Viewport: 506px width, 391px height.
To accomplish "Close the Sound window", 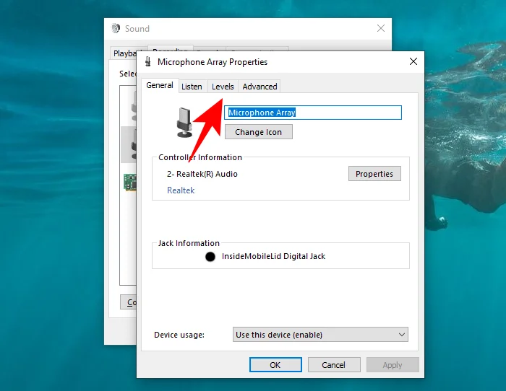I will point(381,29).
